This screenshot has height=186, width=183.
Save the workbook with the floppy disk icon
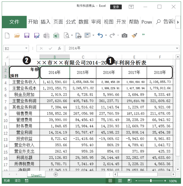[27, 35]
